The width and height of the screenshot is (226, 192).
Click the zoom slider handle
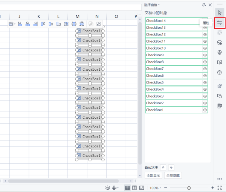[x=189, y=188]
